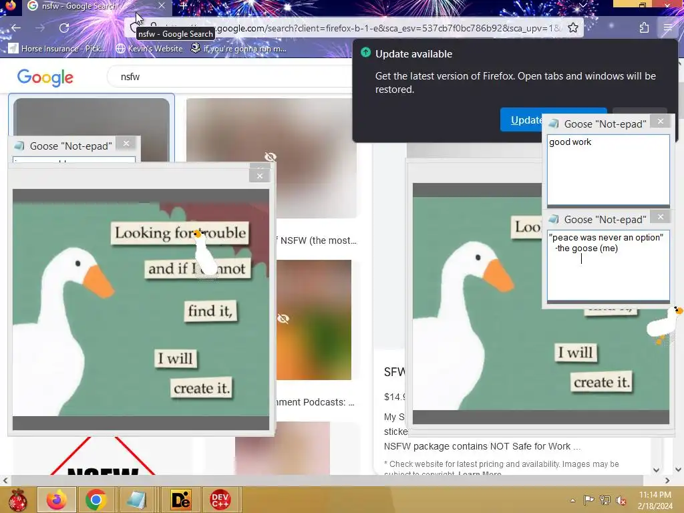Viewport: 684px width, 513px height.
Task: Open the Action Center flag icon
Action: coord(589,500)
